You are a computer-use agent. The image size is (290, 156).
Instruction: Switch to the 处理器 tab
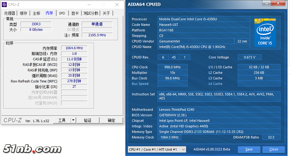point(10,13)
